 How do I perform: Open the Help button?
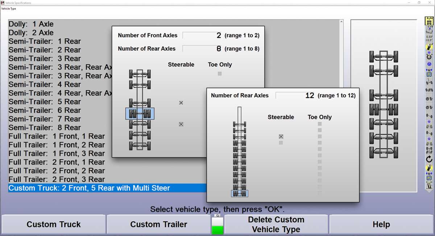[x=381, y=224]
